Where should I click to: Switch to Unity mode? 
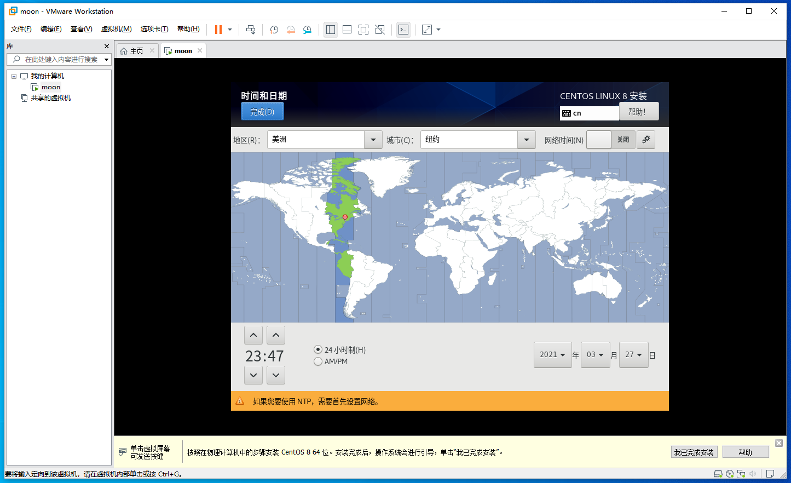coord(380,30)
